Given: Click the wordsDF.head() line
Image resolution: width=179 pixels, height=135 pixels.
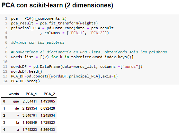Looking at the screenshot, I should 26,71.
